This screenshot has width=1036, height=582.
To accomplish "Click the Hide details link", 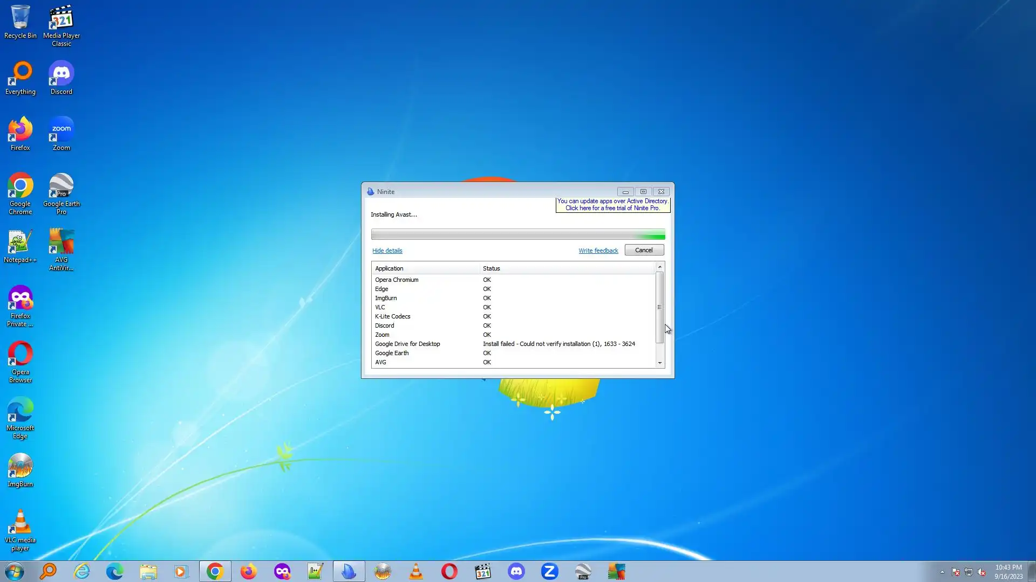I will [387, 251].
